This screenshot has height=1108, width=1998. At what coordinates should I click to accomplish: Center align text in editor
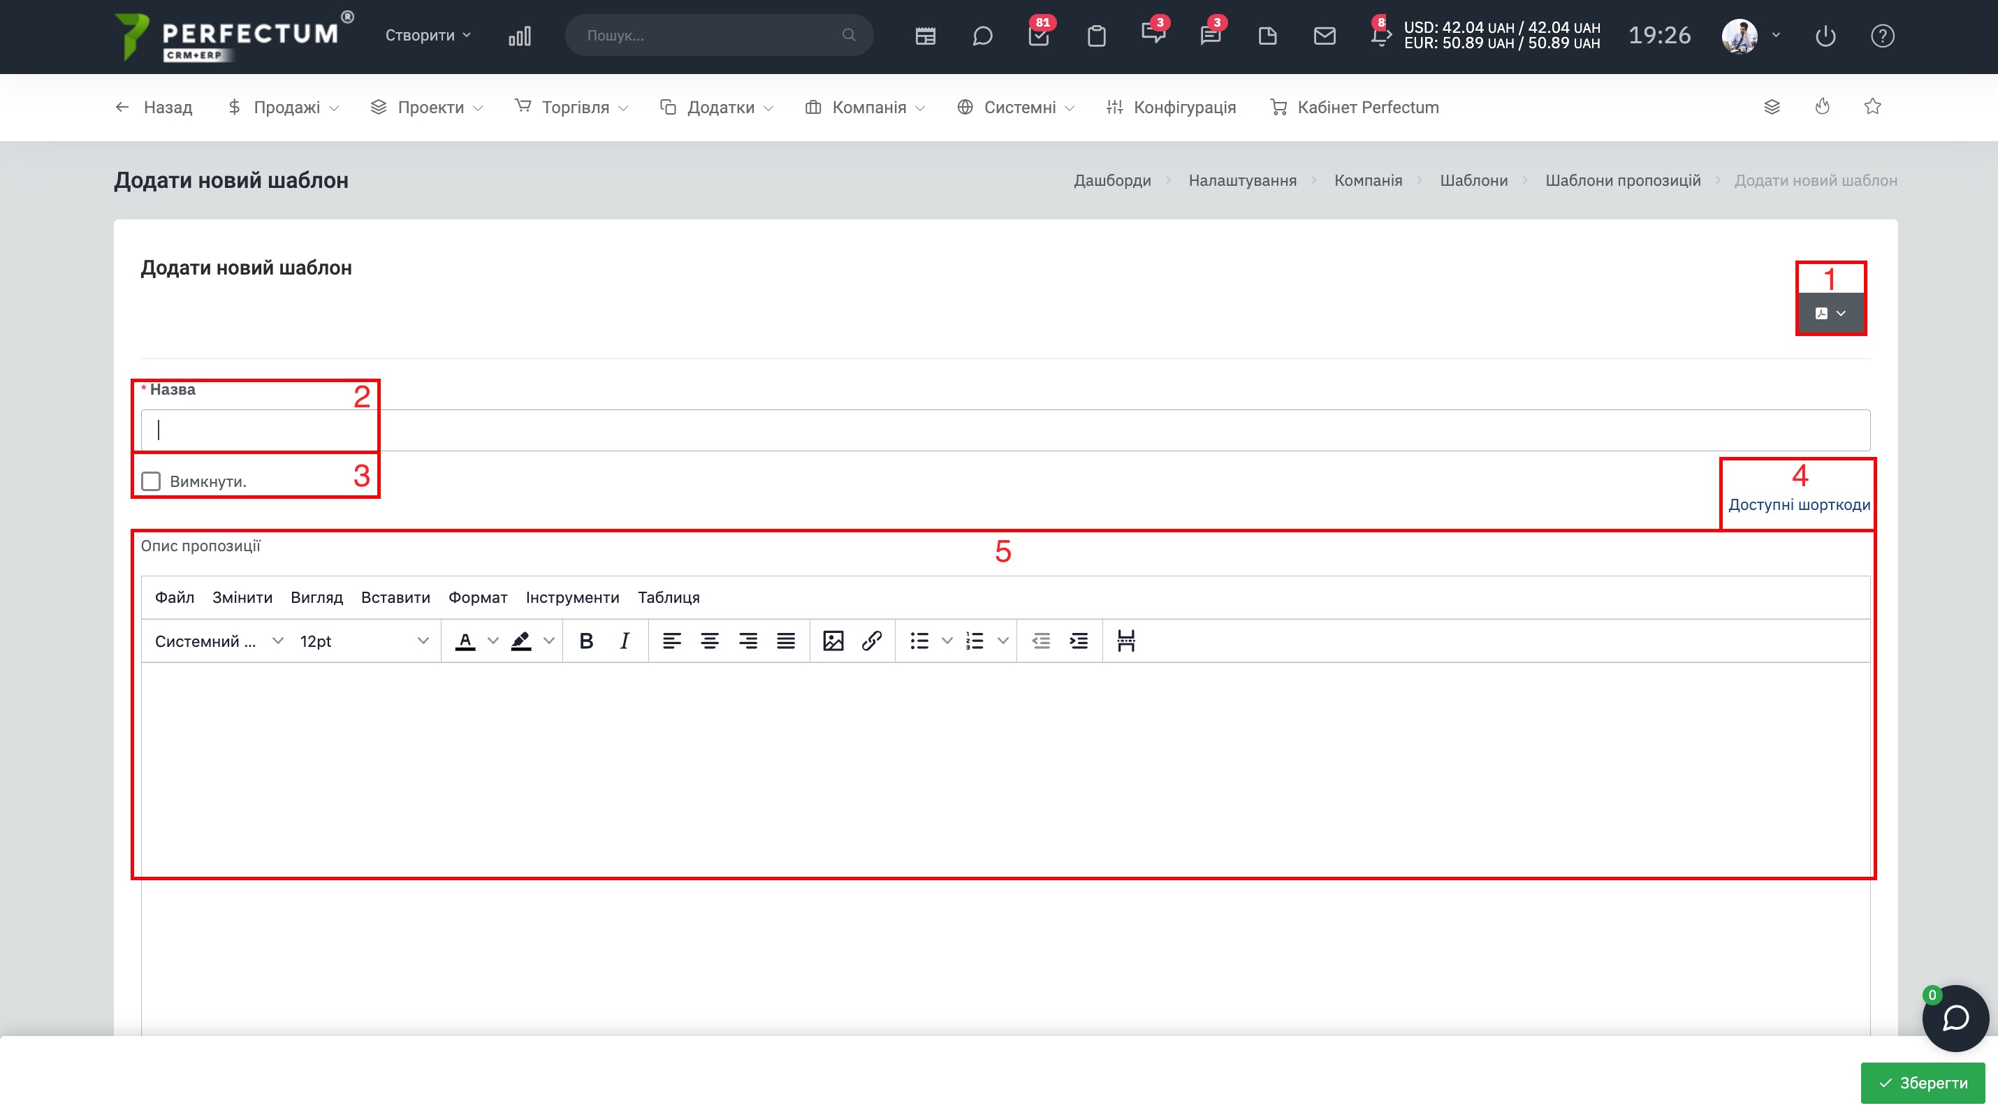[710, 641]
